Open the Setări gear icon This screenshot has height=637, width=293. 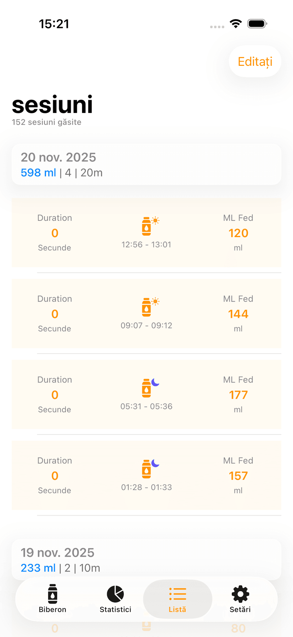[x=240, y=594]
